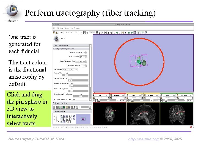Click the yellow slice viewer offset slider
198x148 pixels.
[142, 100]
